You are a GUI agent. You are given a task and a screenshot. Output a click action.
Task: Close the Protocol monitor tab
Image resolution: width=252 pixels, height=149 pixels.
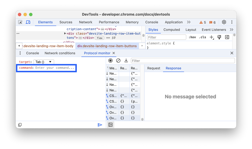[114, 53]
